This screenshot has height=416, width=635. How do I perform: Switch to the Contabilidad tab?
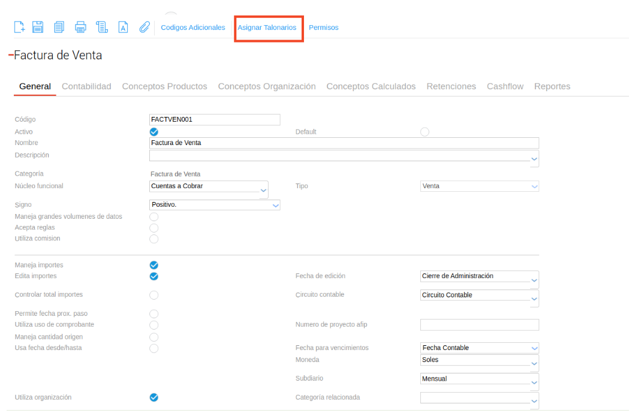point(86,86)
